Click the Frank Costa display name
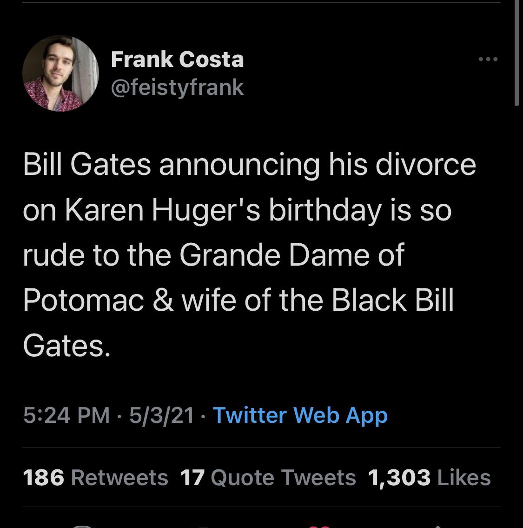 pyautogui.click(x=177, y=60)
